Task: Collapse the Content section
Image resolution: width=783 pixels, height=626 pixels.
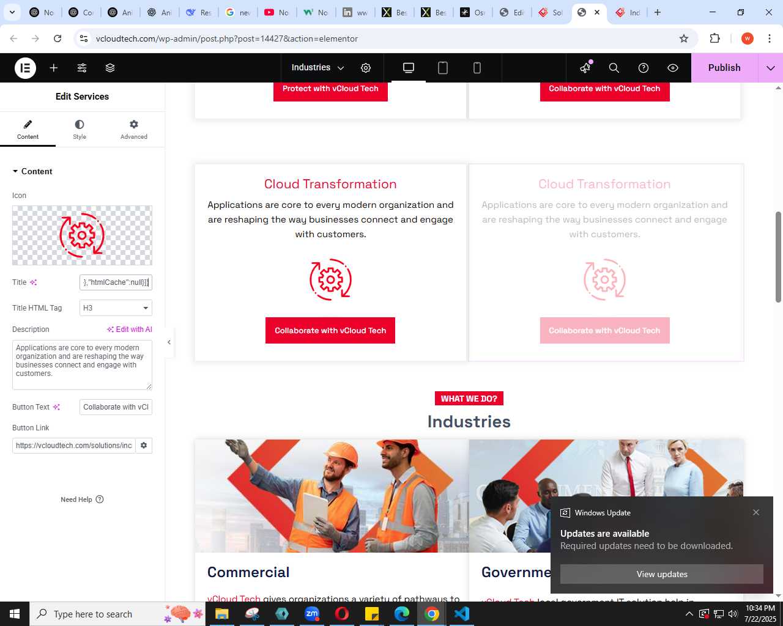Action: [32, 171]
